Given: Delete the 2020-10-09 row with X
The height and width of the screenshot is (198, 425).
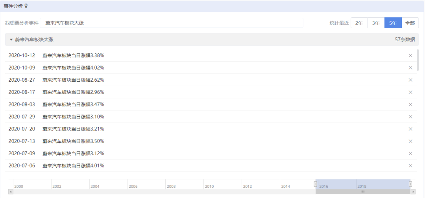Looking at the screenshot, I should tap(410, 68).
